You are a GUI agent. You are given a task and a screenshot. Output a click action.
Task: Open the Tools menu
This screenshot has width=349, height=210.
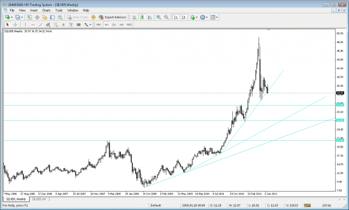[x=59, y=10]
